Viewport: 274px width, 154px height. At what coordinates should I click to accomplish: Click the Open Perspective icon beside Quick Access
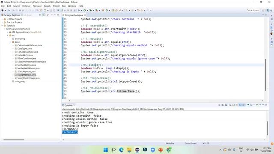click(x=263, y=10)
